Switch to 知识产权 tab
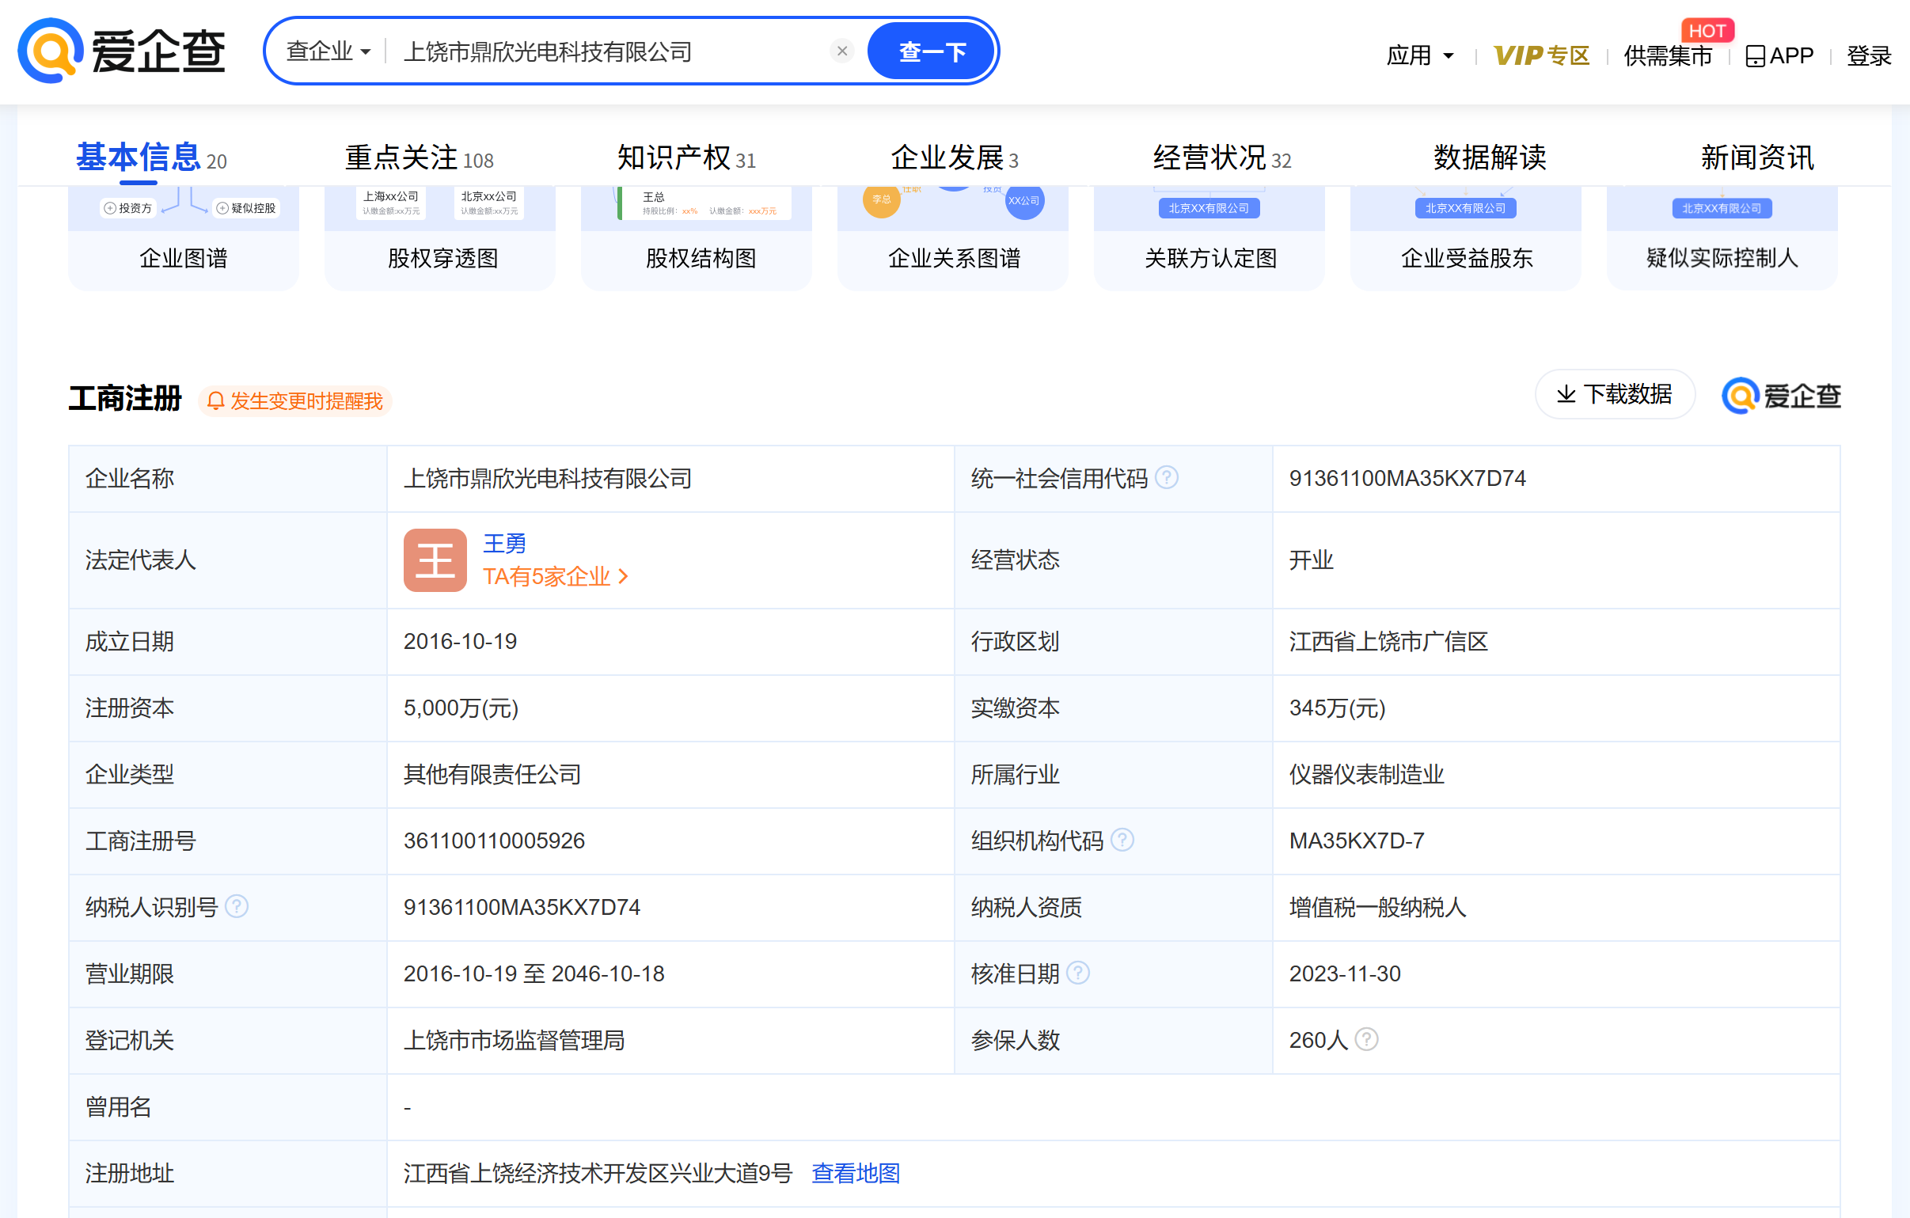Image resolution: width=1910 pixels, height=1218 pixels. 687,157
